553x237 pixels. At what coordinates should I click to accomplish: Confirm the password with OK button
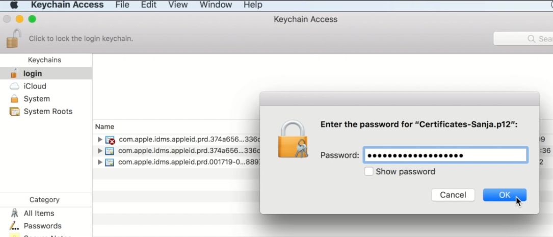[x=505, y=195]
